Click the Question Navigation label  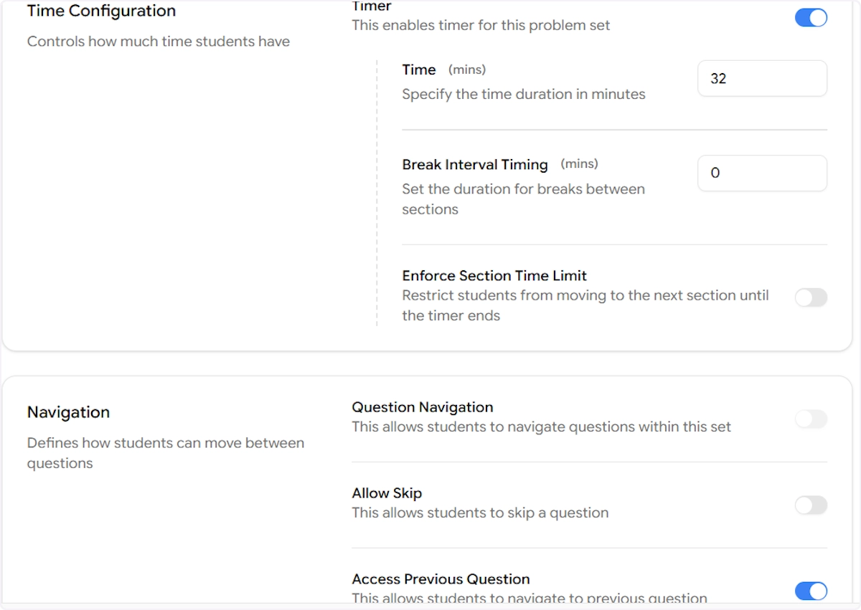point(422,407)
